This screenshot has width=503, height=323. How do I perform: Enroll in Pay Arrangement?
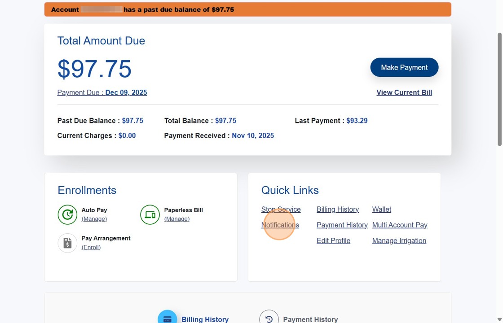tap(91, 247)
